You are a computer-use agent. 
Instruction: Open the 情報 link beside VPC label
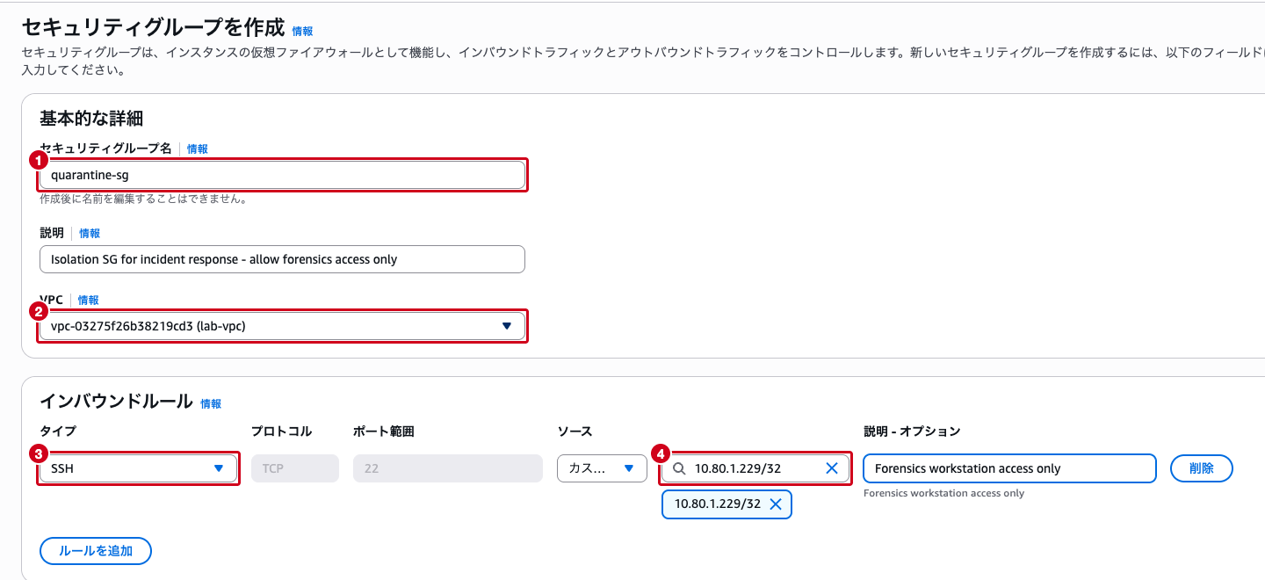[x=89, y=301]
